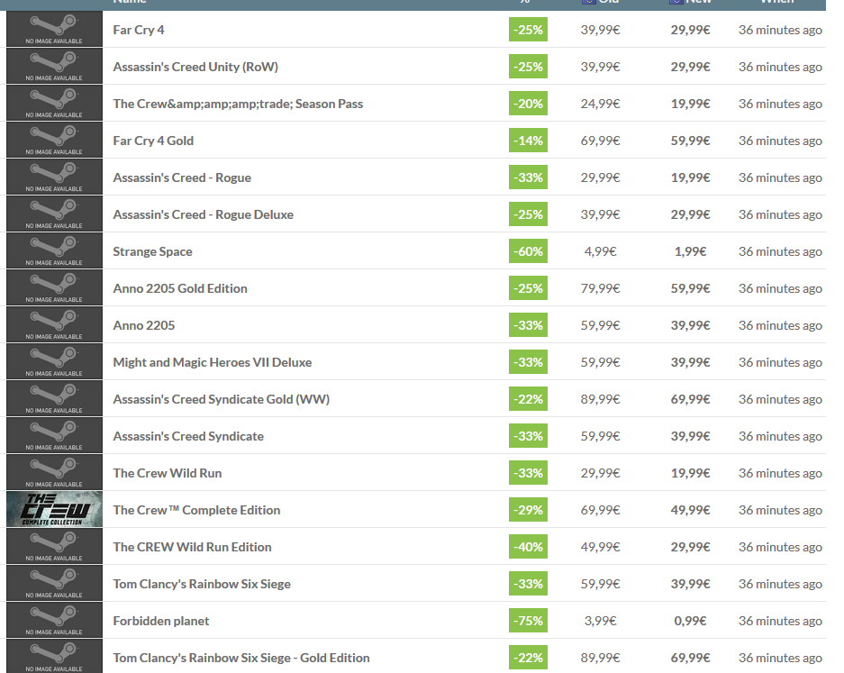Open The Crew Complete Edition link
The image size is (844, 673).
(x=196, y=511)
